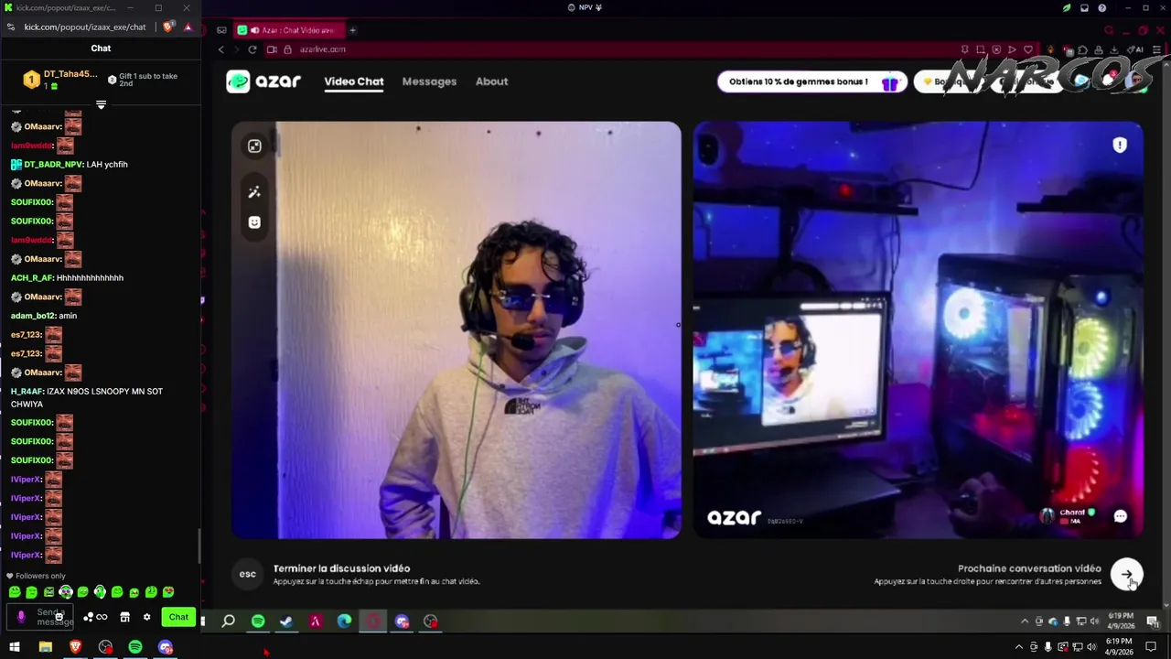The image size is (1171, 659).
Task: Click 'Gift 1 sub to take 2nd' text
Action: point(148,80)
